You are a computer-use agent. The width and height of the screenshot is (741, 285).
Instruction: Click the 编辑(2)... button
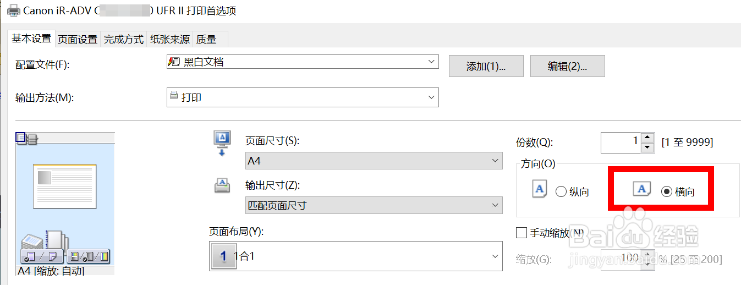[x=567, y=67]
